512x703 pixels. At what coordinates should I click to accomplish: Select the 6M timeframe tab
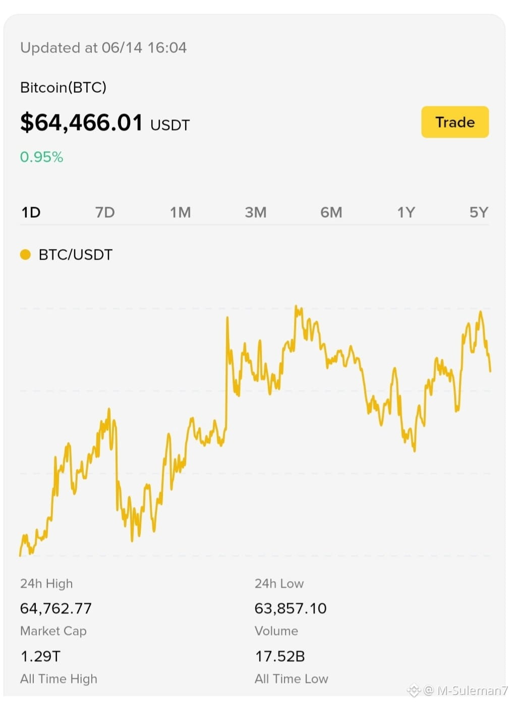331,212
